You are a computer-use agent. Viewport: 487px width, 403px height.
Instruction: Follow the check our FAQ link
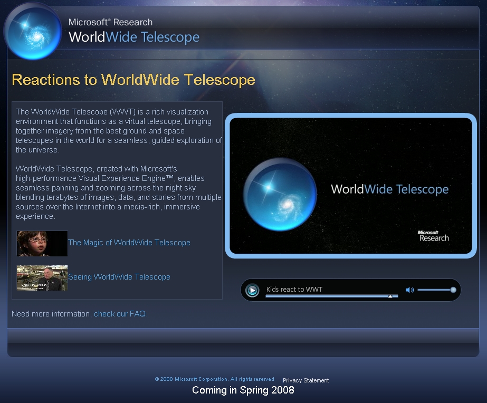coord(120,314)
